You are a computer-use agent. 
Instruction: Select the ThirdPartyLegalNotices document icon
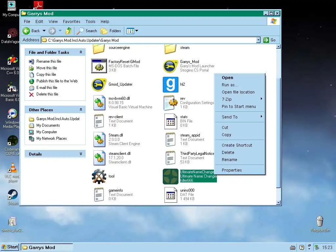tap(171, 158)
